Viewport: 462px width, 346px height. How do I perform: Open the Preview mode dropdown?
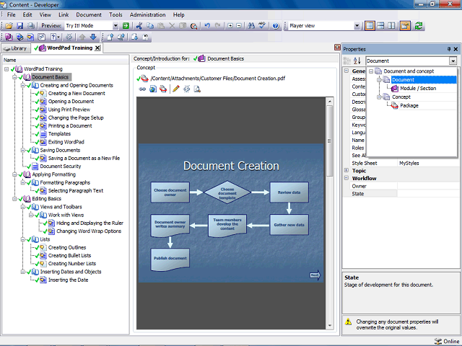coord(115,26)
